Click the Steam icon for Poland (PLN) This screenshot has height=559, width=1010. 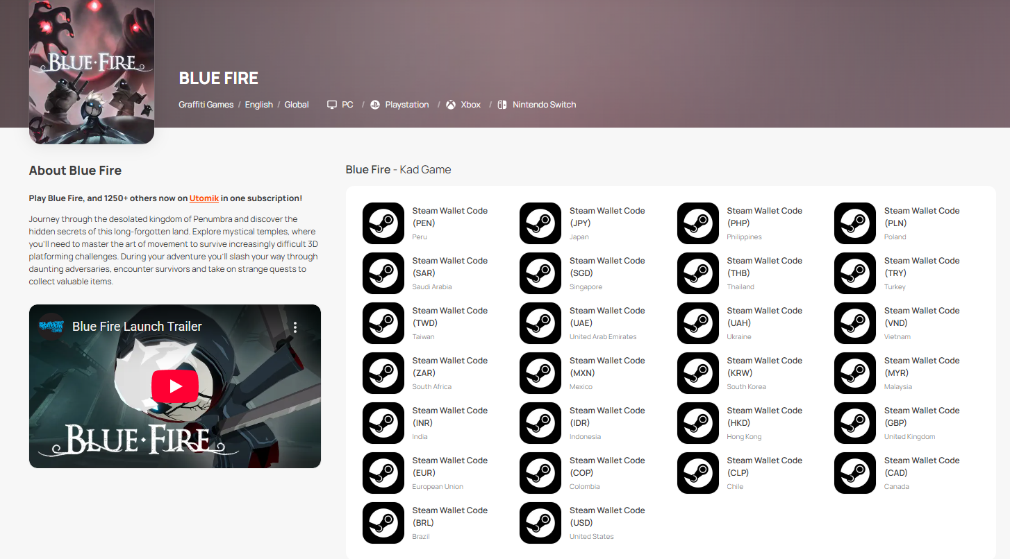[854, 223]
